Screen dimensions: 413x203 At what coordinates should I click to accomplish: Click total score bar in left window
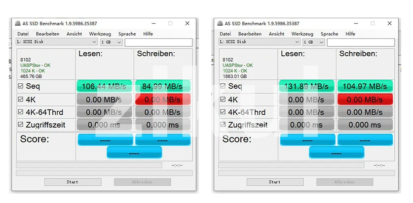134,153
